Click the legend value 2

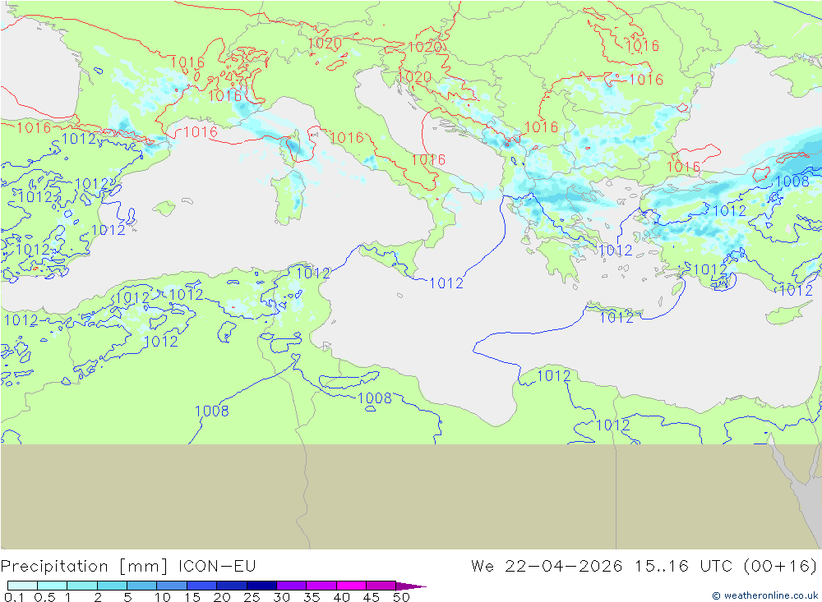98,597
